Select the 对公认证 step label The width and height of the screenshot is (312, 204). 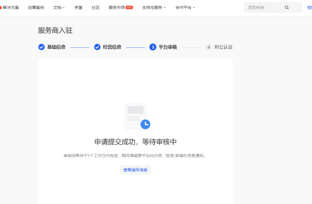click(x=224, y=47)
